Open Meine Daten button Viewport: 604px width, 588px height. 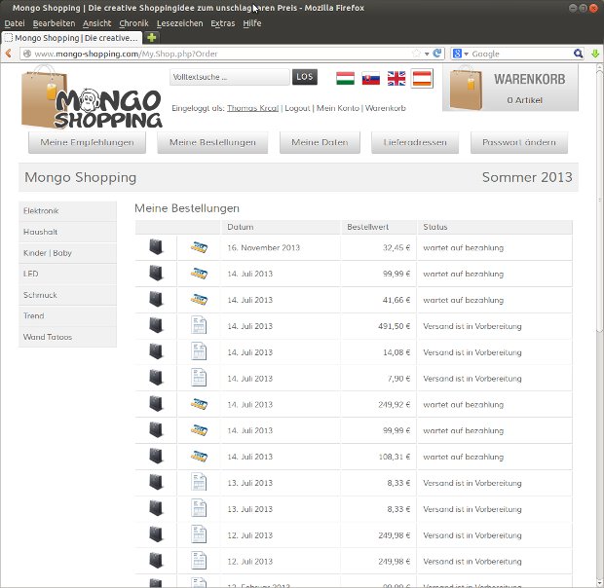tap(320, 142)
